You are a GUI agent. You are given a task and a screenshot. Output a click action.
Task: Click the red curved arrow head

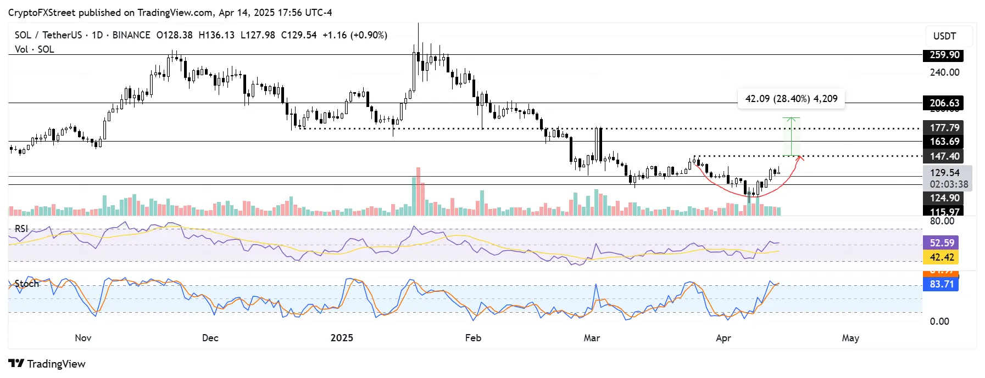pyautogui.click(x=800, y=158)
